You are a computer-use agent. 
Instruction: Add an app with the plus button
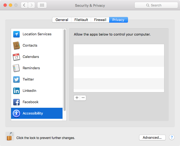click(77, 98)
